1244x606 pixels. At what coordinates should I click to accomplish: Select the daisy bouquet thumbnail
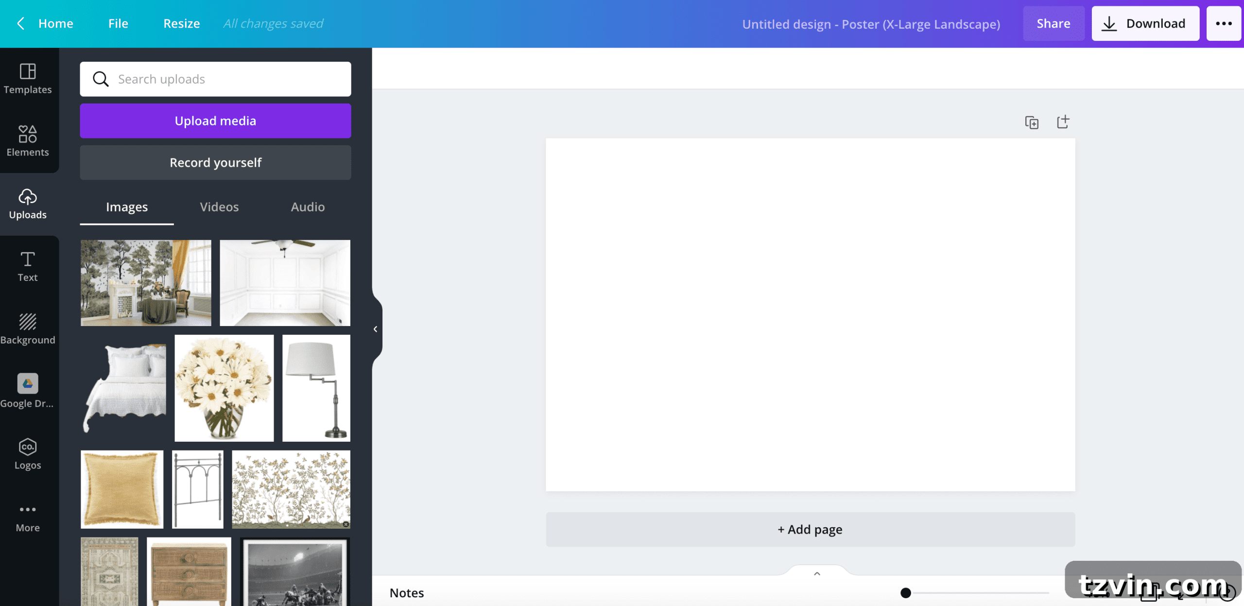click(224, 388)
